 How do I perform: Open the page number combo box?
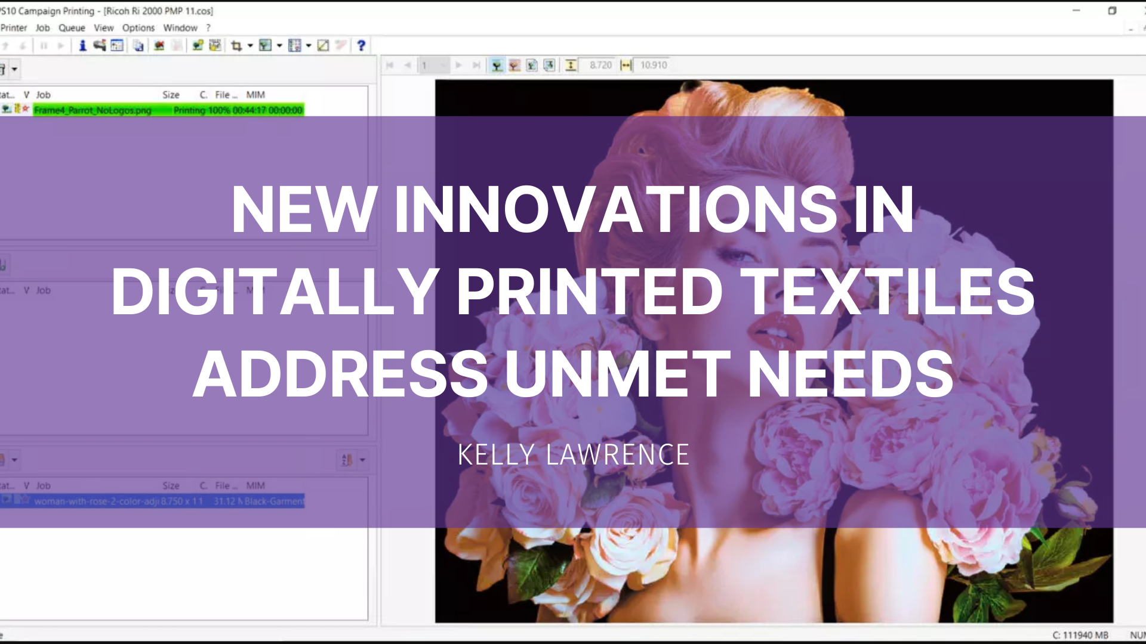434,65
